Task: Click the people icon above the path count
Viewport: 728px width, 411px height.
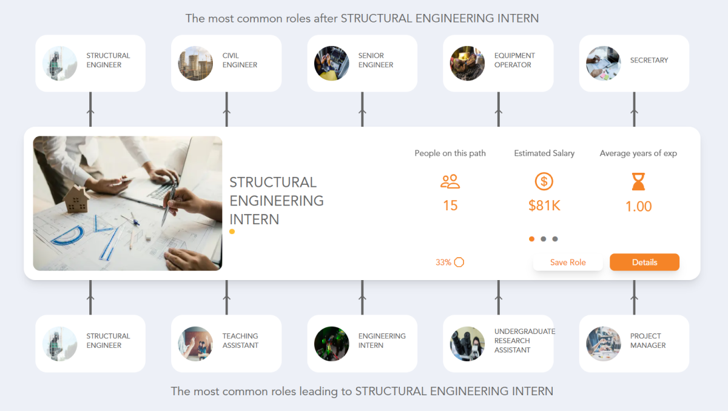Action: click(450, 181)
